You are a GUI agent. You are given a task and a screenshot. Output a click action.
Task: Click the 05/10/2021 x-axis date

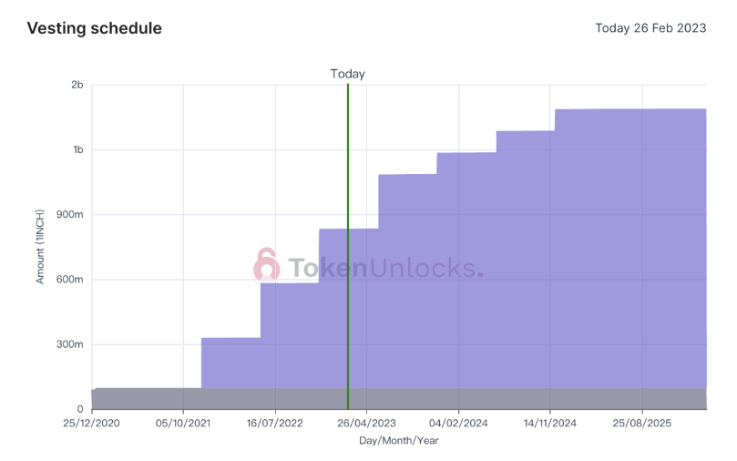coord(183,423)
